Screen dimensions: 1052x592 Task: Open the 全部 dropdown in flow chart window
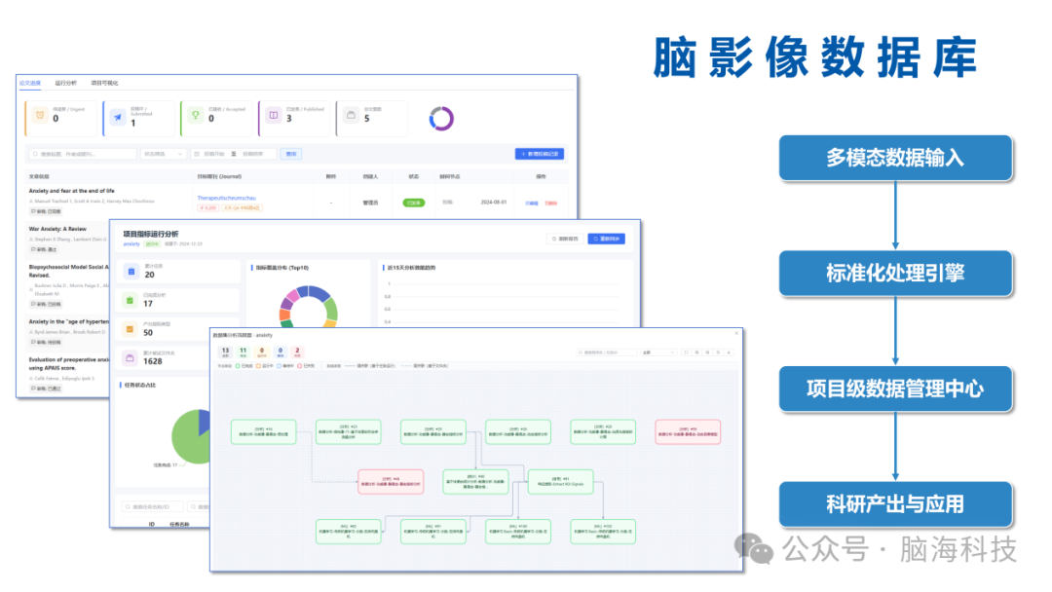pyautogui.click(x=658, y=351)
